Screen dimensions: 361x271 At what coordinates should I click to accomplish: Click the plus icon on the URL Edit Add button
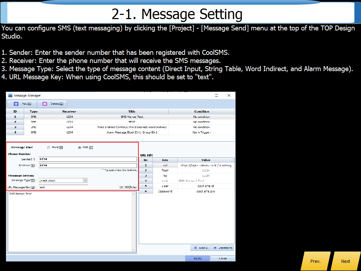pos(195,248)
